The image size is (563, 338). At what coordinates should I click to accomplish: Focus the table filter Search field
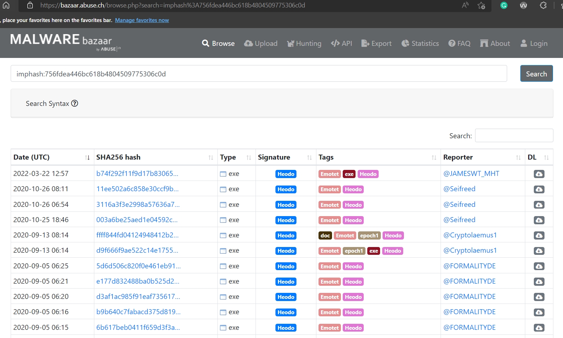coord(514,135)
